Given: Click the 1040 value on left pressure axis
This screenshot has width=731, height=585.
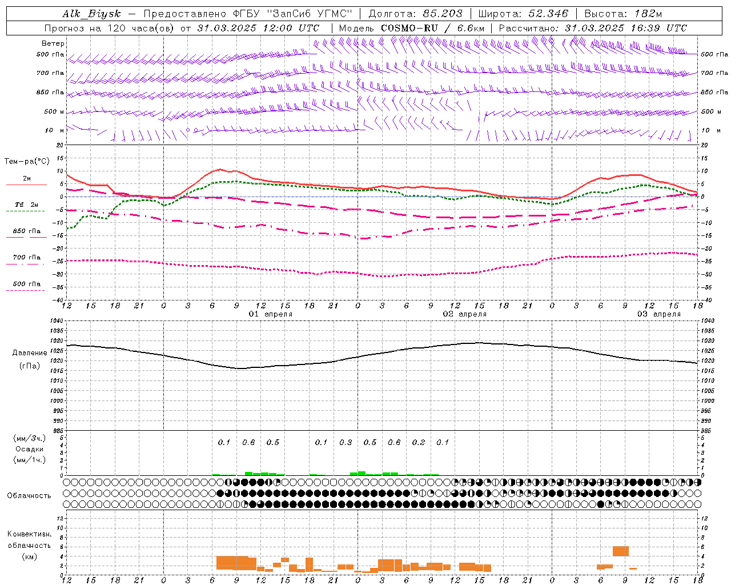Looking at the screenshot, I should (x=57, y=320).
